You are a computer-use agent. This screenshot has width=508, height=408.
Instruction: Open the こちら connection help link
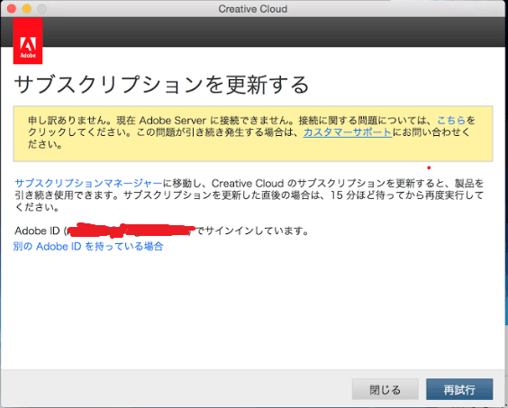(x=451, y=120)
